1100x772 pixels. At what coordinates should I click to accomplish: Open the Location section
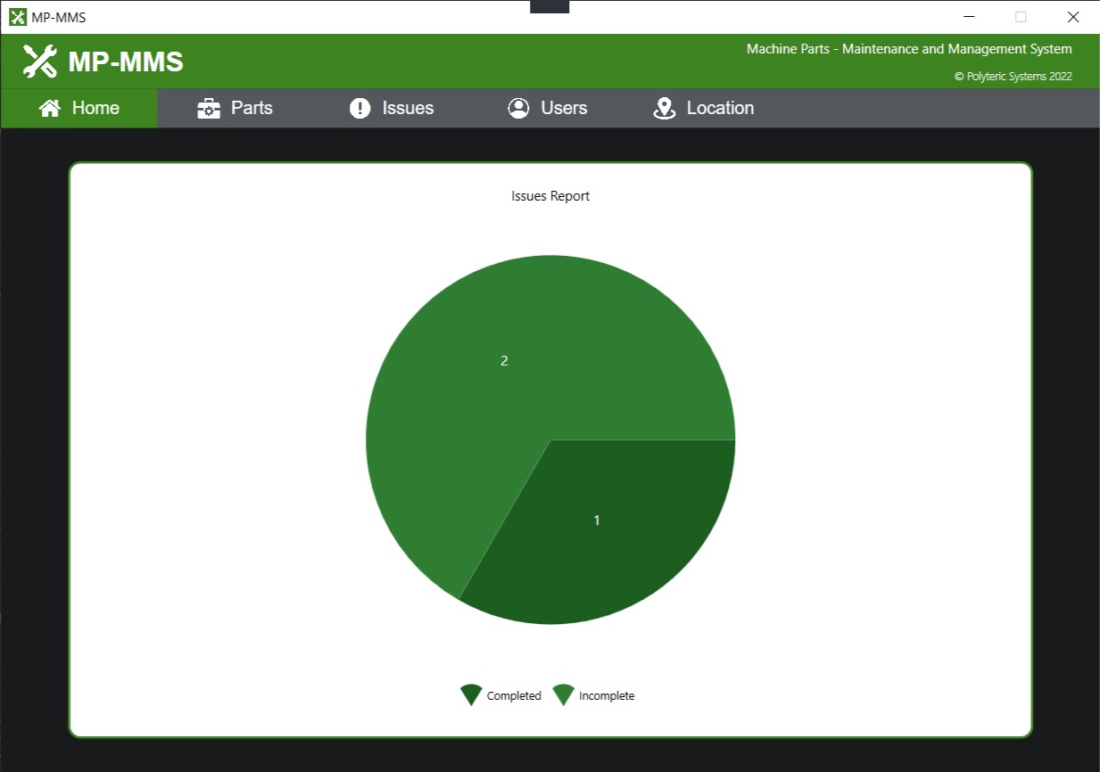pos(720,108)
